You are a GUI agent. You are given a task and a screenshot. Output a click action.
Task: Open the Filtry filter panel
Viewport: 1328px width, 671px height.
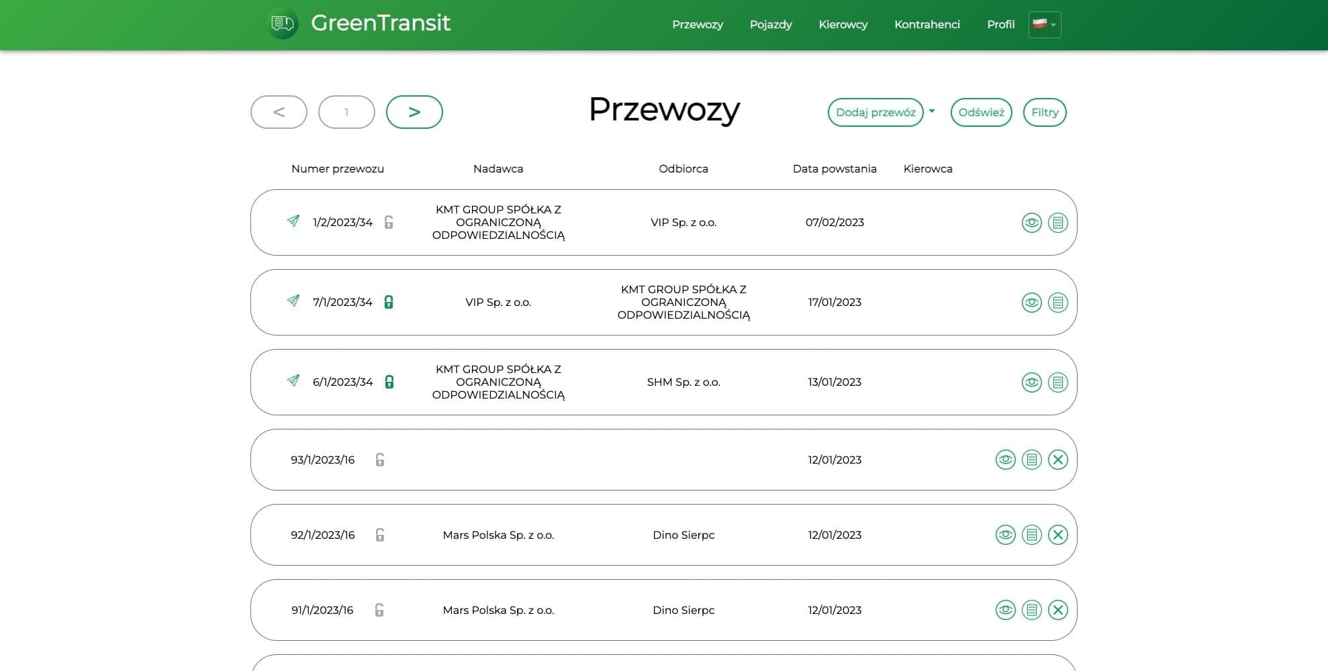click(1044, 112)
